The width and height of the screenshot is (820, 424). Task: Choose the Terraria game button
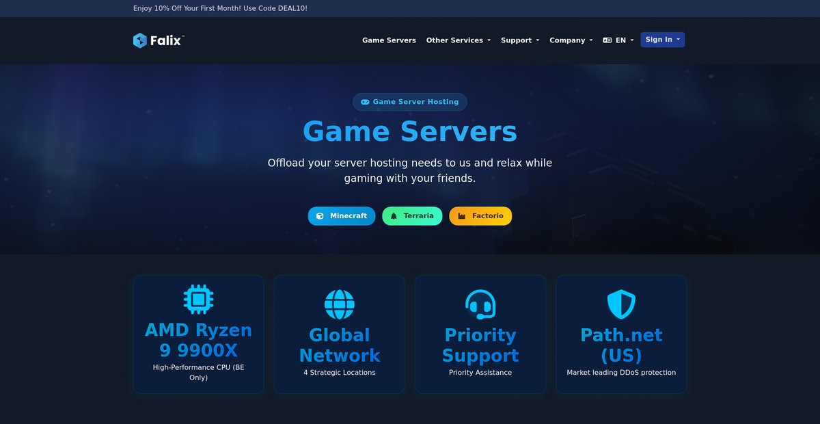tap(412, 216)
